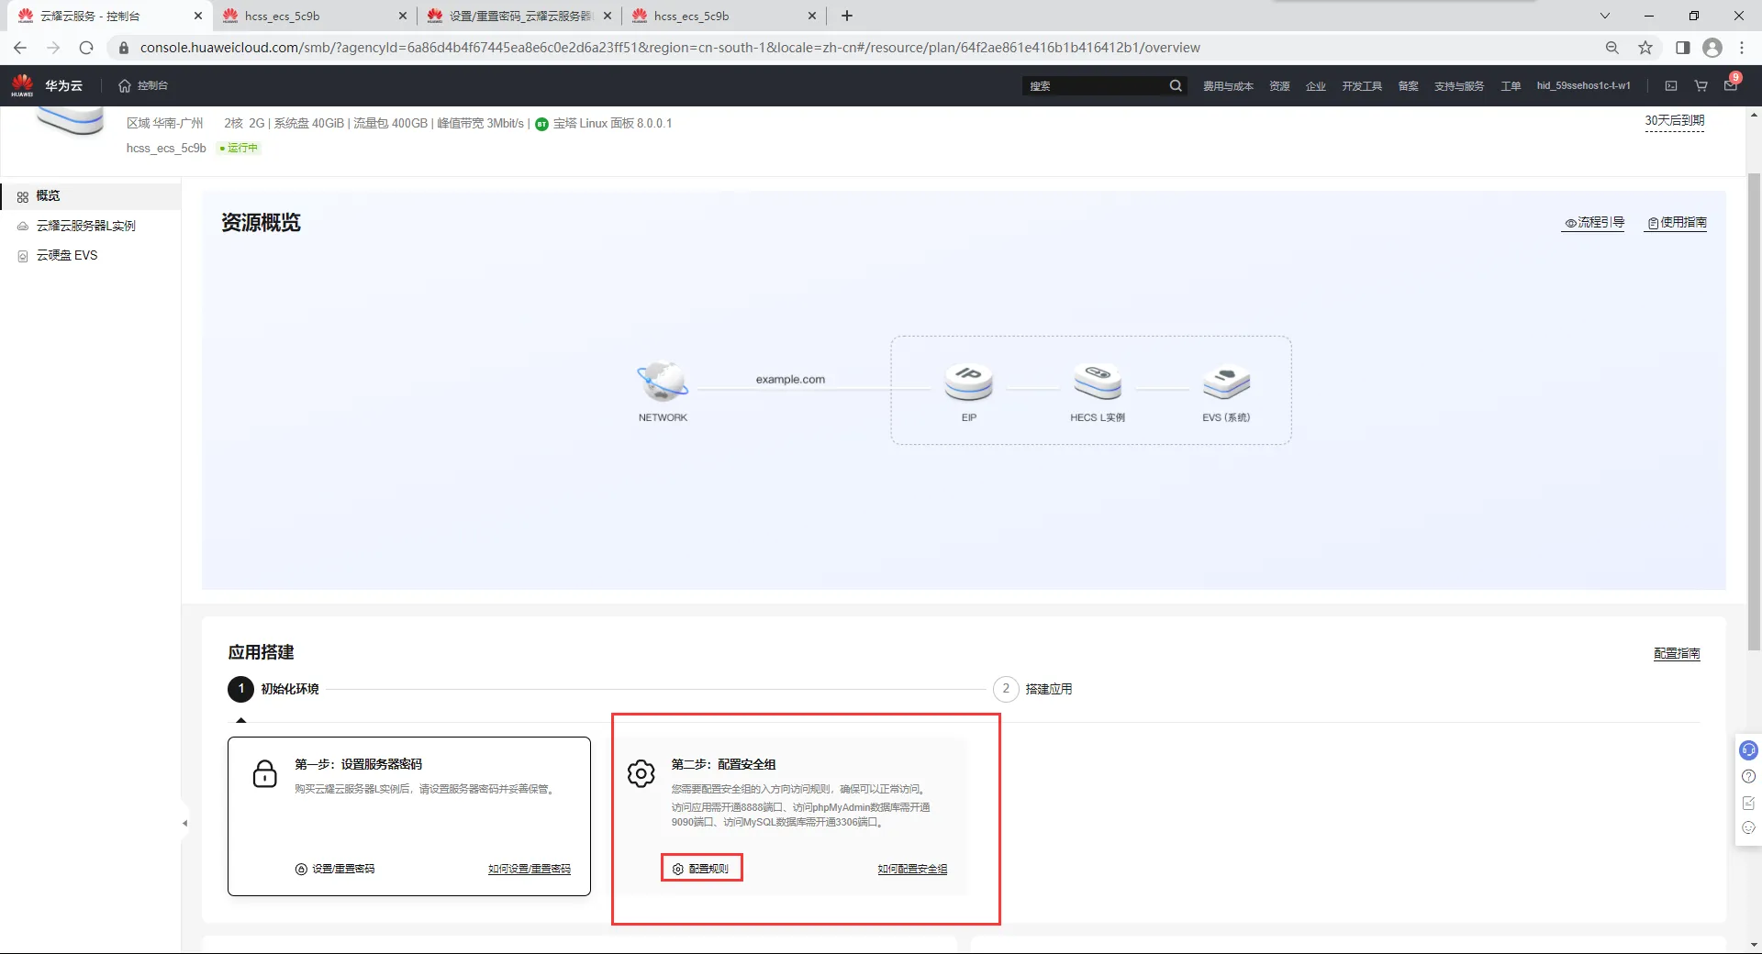Screen dimensions: 1762x954
Task: Click the 30天后到期 expiry label
Action: click(1674, 121)
